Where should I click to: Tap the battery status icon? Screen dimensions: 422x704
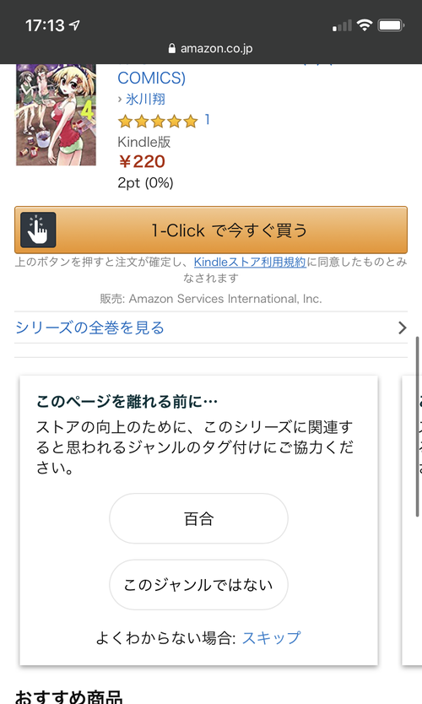(x=391, y=25)
